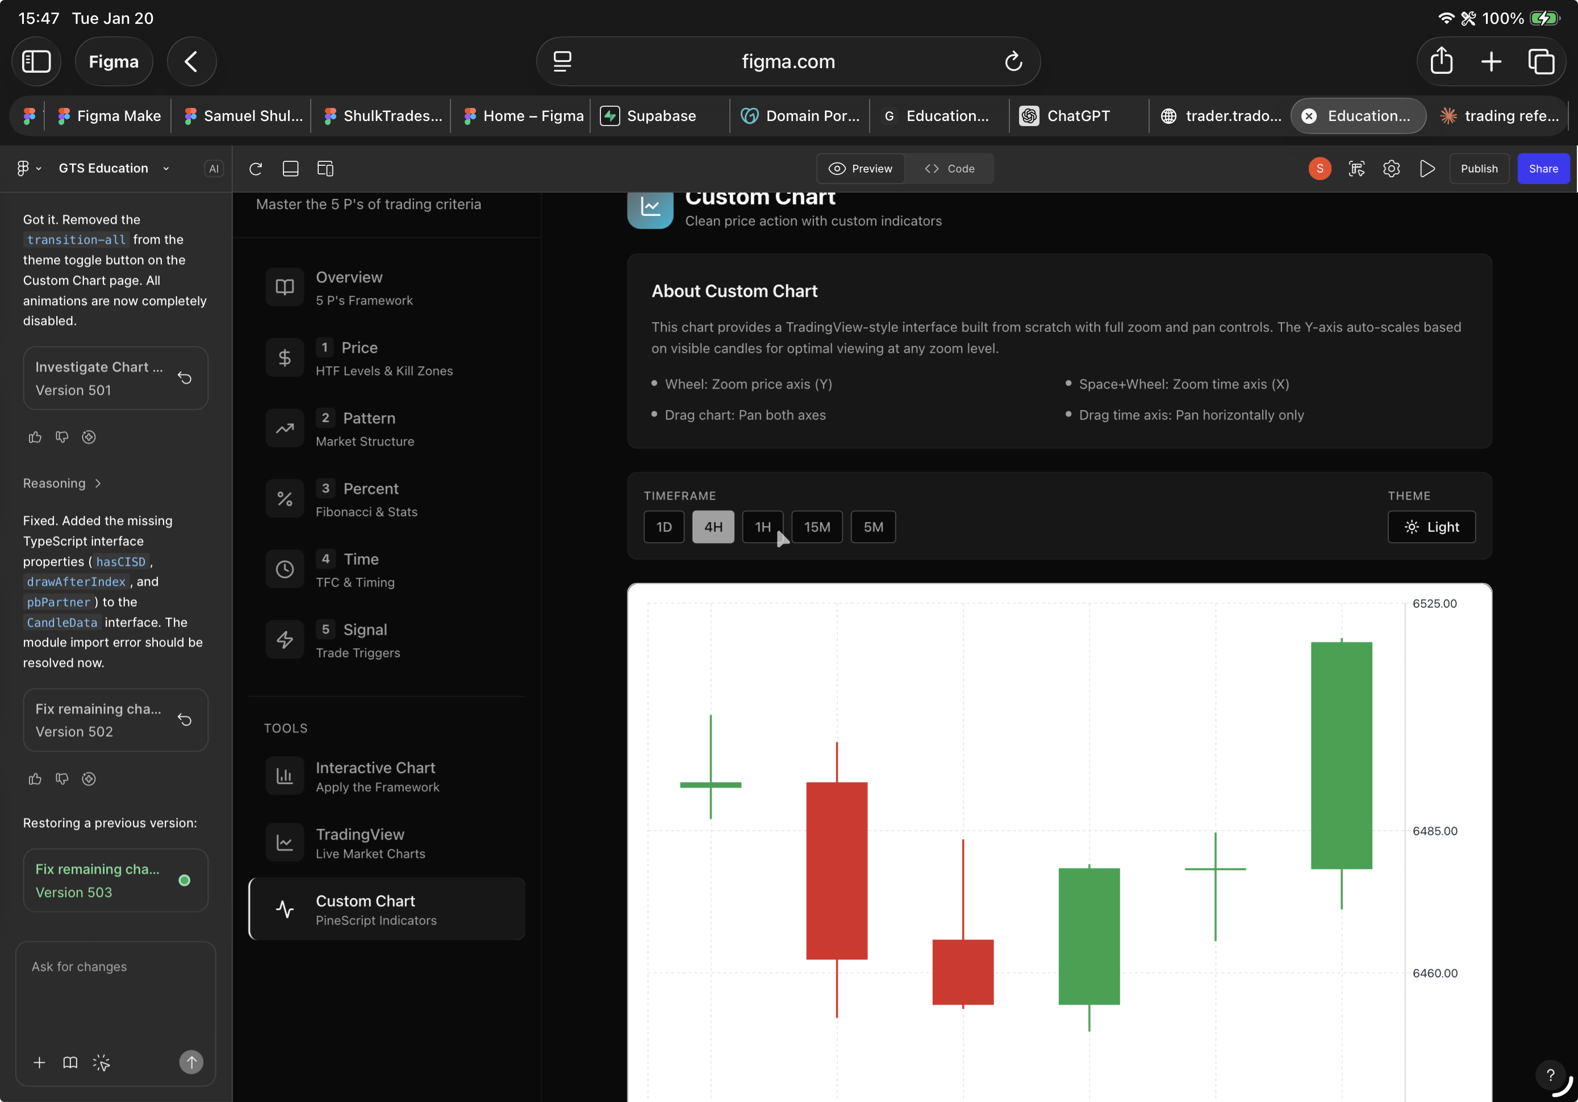This screenshot has height=1102, width=1578.
Task: Open the settings gear in Figma toolbar
Action: click(x=1391, y=169)
